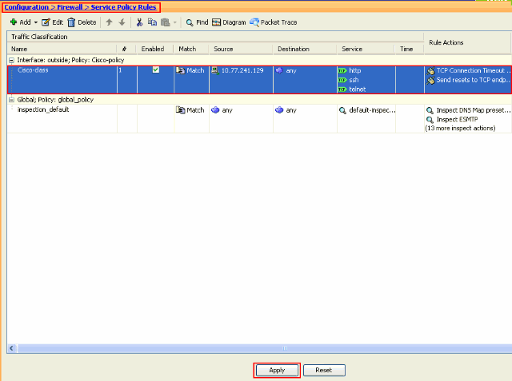Click source host 10.77.241.129
This screenshot has height=381, width=512.
[x=242, y=70]
